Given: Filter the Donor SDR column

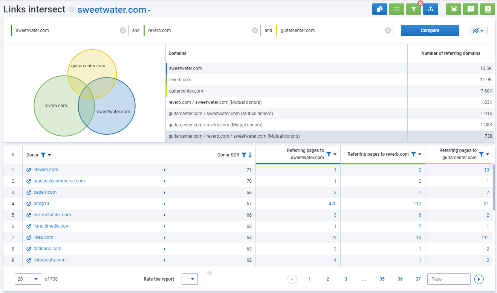Looking at the screenshot, I should point(244,155).
